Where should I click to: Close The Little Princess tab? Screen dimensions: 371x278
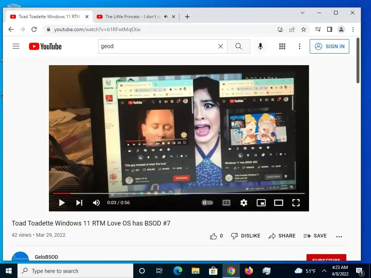174,17
